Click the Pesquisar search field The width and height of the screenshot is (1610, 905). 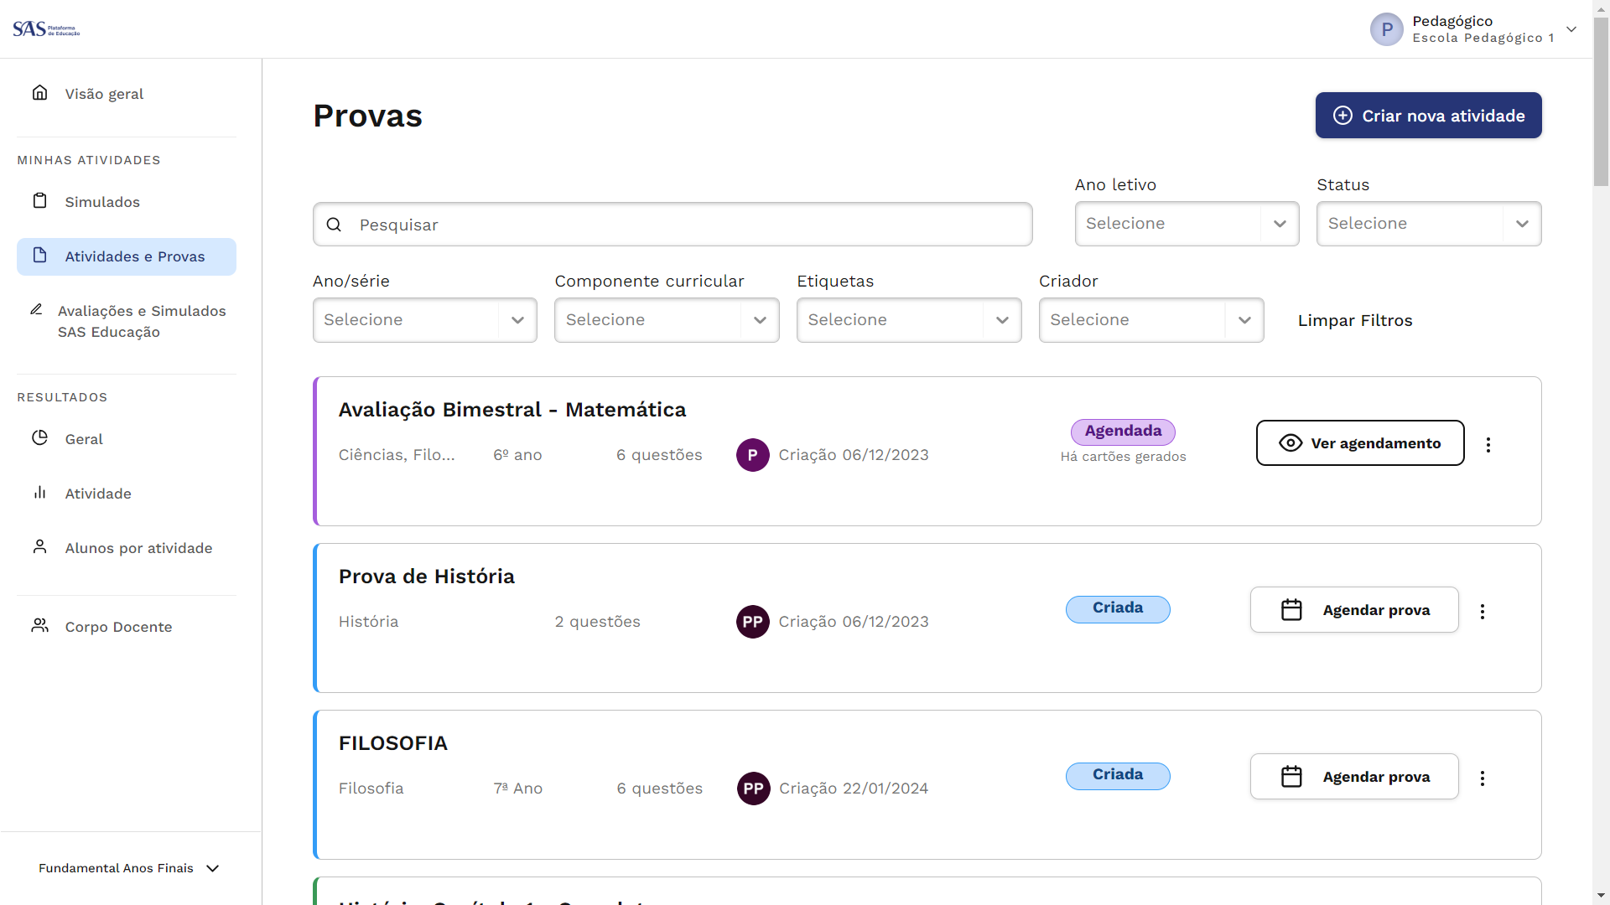pyautogui.click(x=673, y=224)
